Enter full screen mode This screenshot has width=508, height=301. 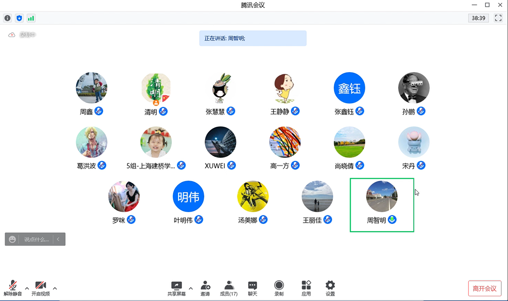coord(498,18)
